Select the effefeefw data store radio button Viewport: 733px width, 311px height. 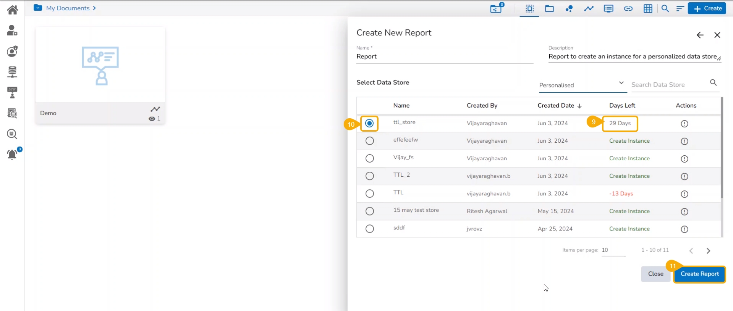click(x=369, y=141)
